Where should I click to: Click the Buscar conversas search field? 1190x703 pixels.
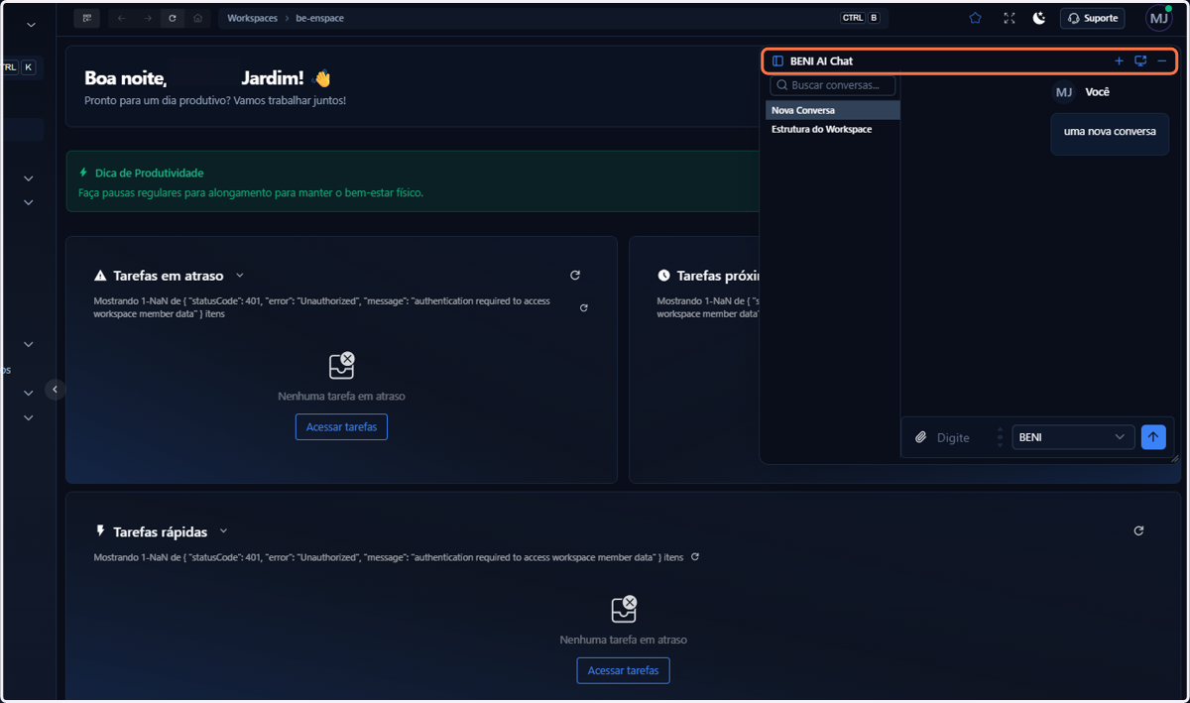tap(833, 85)
